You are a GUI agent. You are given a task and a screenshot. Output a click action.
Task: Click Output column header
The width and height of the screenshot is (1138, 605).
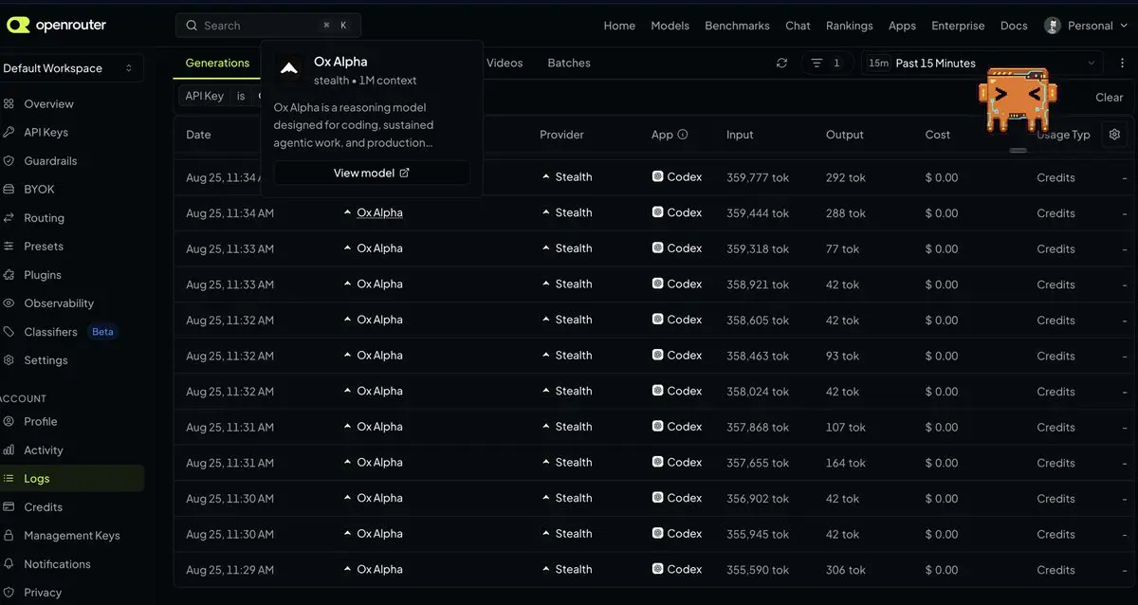coord(845,135)
